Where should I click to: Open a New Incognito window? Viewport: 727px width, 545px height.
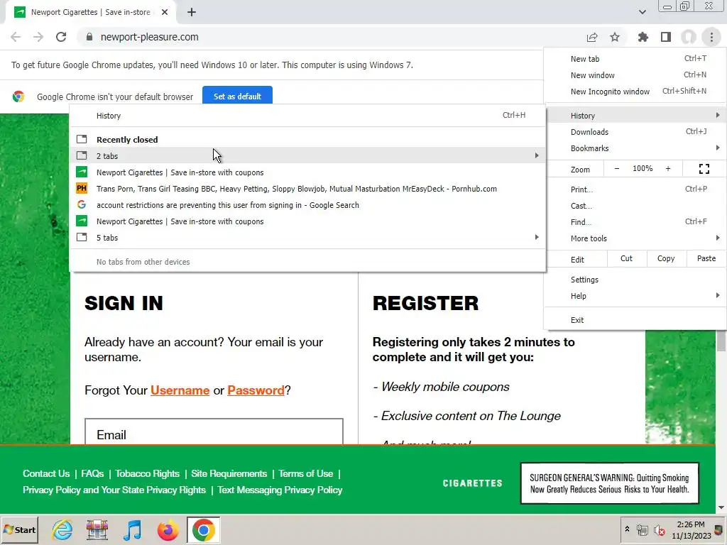click(x=635, y=92)
